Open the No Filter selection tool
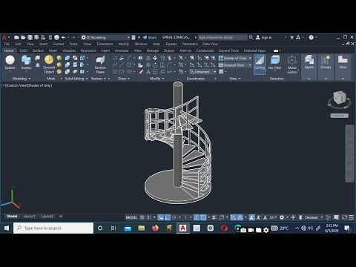The width and height of the screenshot is (356, 267). coord(275,62)
